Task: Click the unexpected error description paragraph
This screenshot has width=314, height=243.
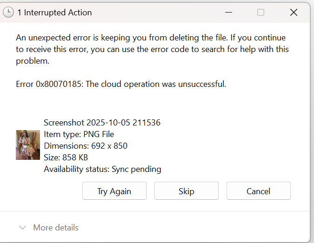Action: pos(150,49)
